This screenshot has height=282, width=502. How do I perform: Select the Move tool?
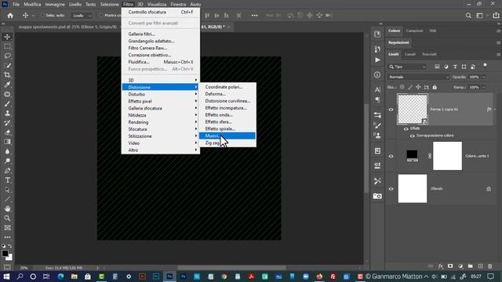[x=7, y=37]
